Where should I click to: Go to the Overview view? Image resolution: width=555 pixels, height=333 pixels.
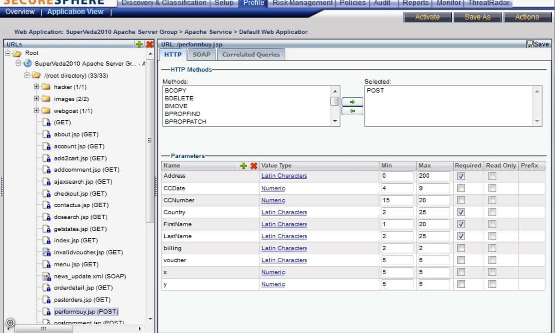(x=20, y=12)
